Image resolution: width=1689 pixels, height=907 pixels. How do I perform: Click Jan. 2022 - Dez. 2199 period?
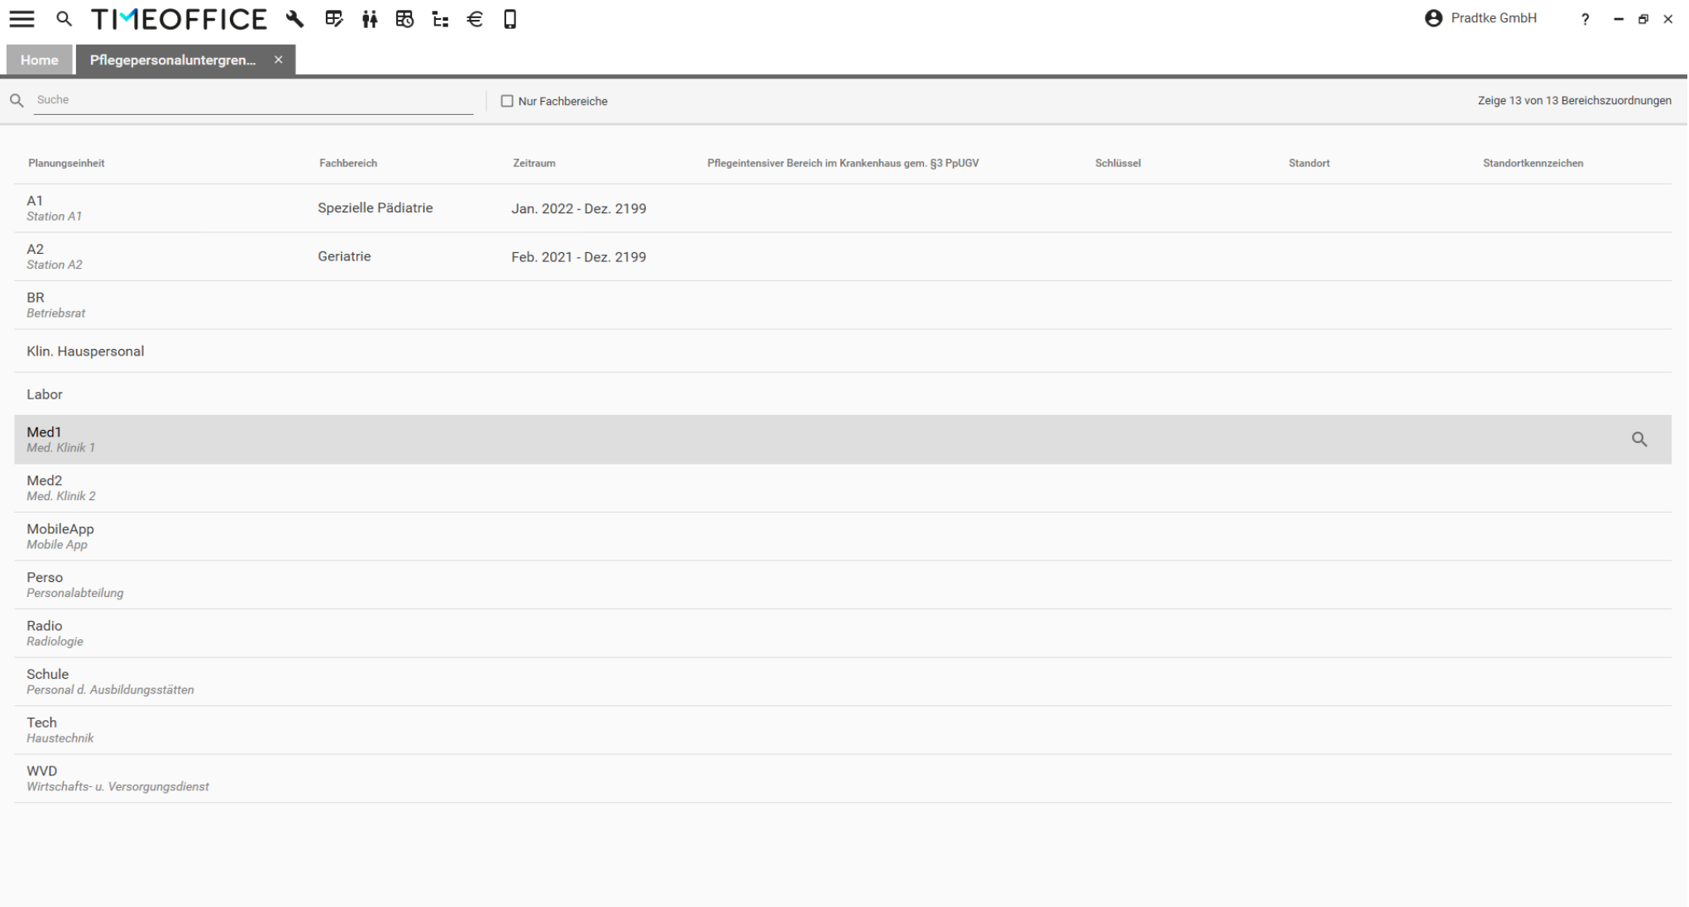579,208
